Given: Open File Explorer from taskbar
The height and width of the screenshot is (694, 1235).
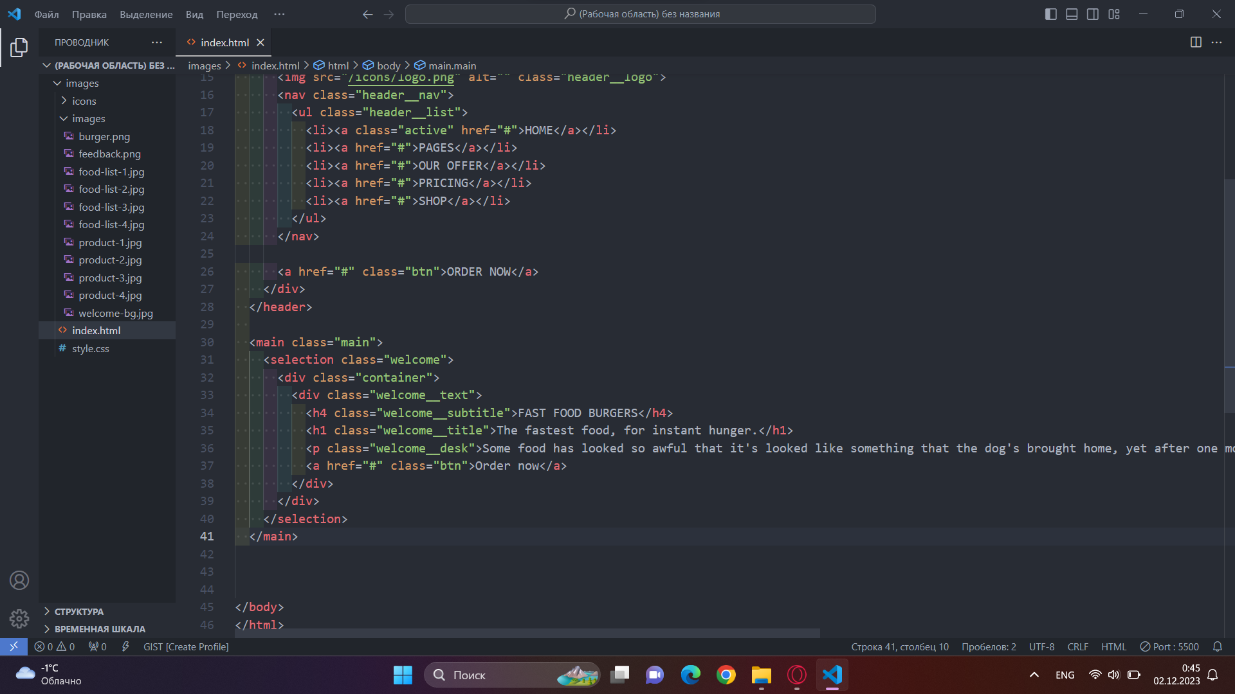Looking at the screenshot, I should [762, 675].
